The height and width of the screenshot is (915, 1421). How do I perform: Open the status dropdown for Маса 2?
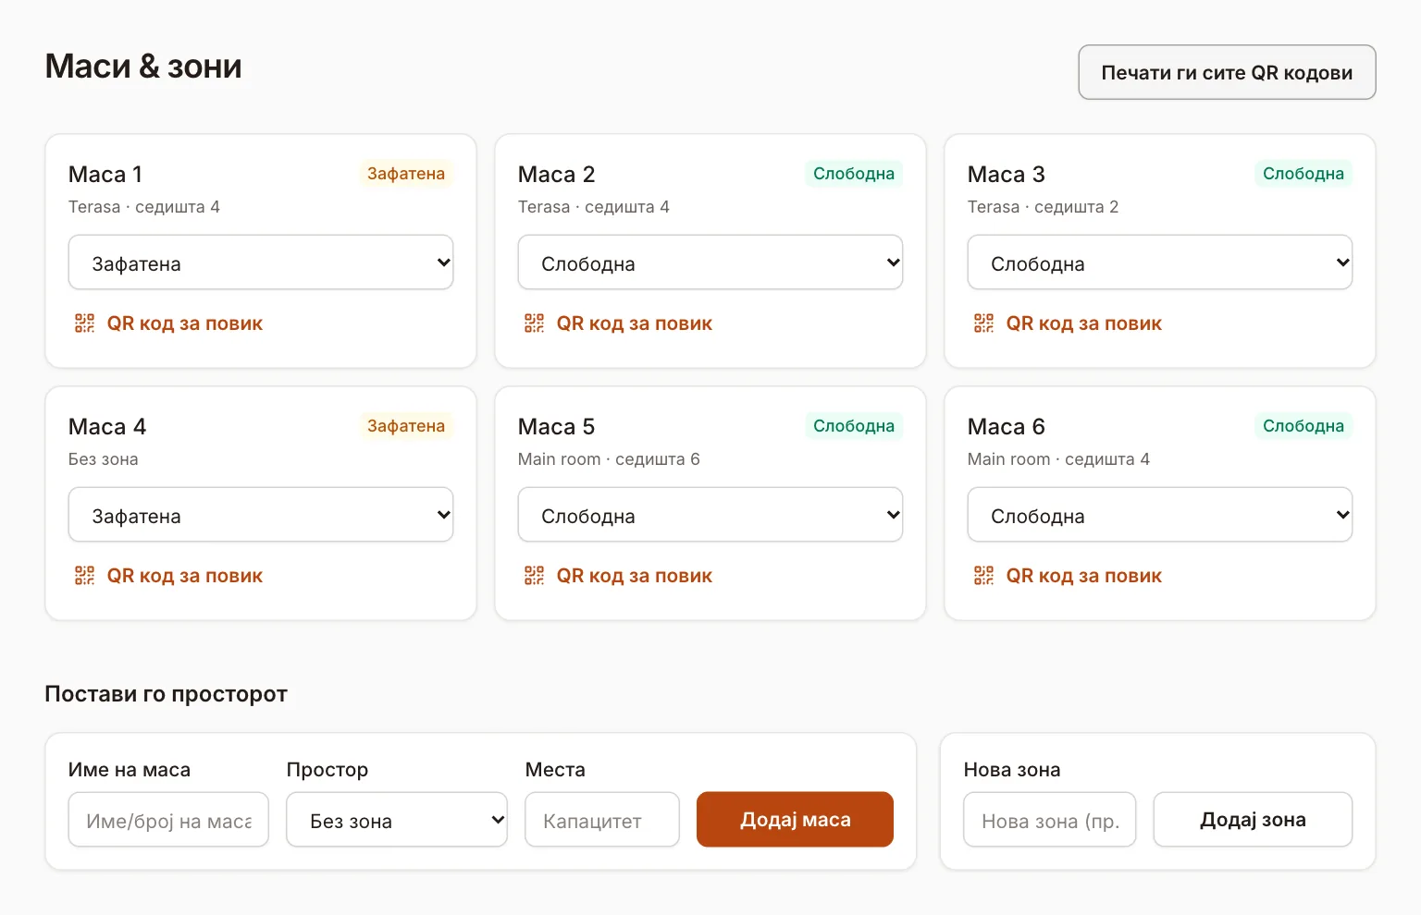710,262
